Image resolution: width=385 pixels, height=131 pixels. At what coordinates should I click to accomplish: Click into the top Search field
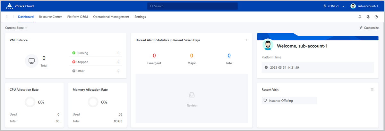193,6
